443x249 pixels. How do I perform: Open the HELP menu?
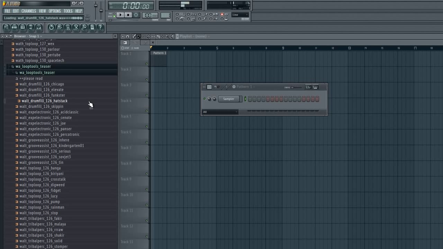(x=79, y=11)
